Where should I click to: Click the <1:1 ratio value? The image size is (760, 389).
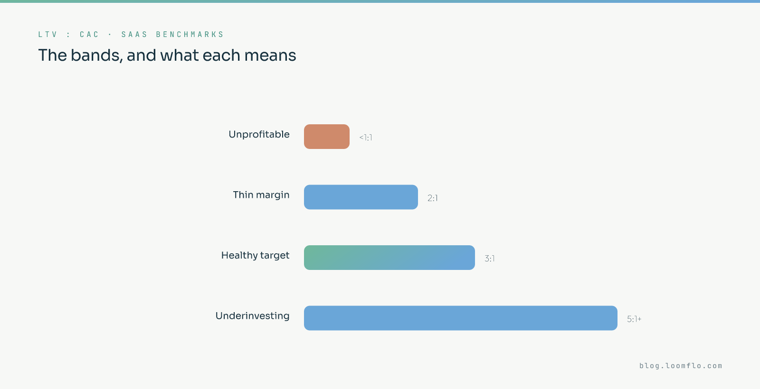pyautogui.click(x=366, y=138)
